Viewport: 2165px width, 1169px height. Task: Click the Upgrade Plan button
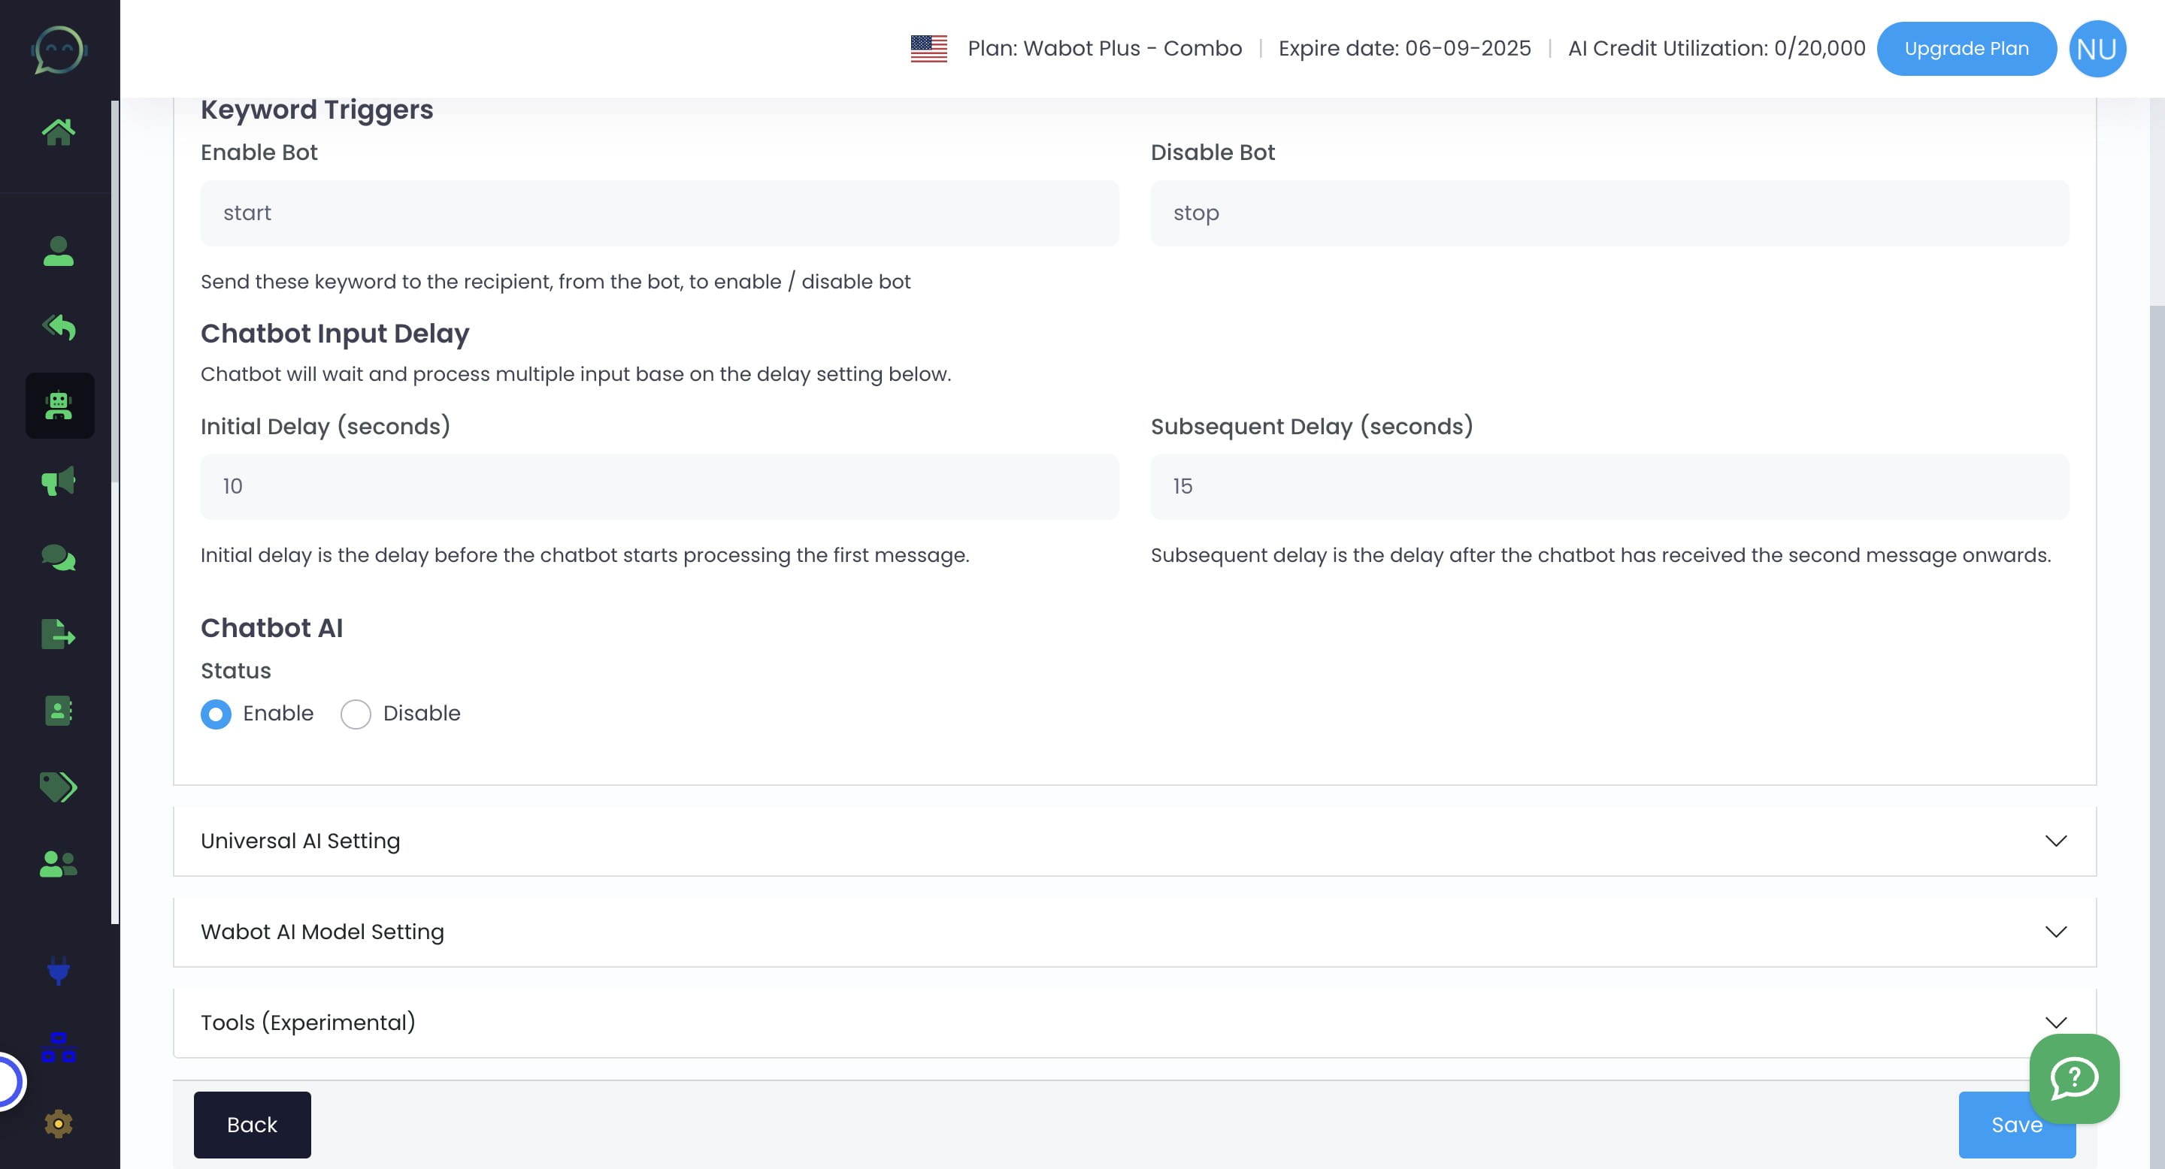[1967, 48]
